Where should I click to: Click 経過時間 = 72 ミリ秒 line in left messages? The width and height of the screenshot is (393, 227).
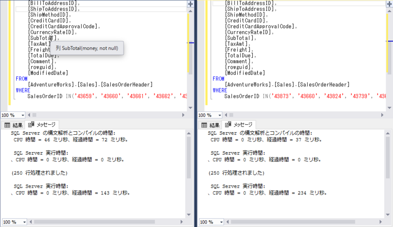coord(71,140)
